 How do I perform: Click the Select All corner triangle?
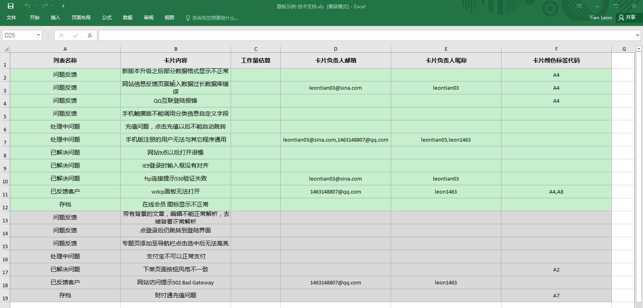coord(6,49)
